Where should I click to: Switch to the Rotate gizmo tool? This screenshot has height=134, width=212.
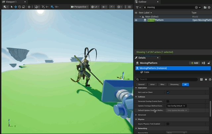tap(20, 7)
